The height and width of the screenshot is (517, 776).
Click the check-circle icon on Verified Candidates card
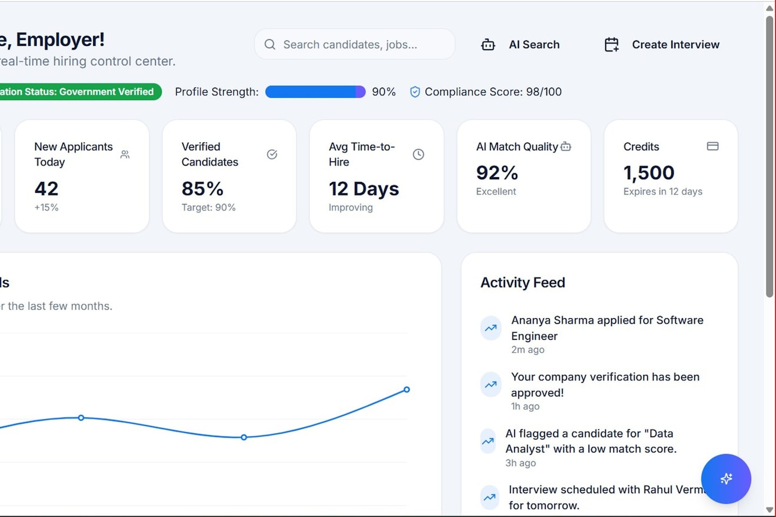272,155
